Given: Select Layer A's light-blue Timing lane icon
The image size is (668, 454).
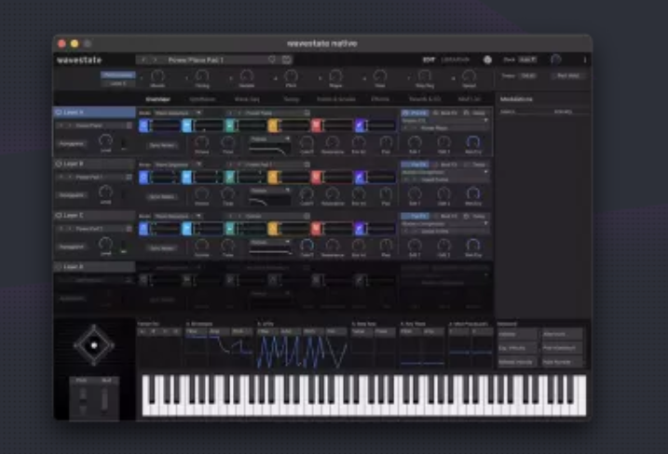Looking at the screenshot, I should [x=186, y=126].
